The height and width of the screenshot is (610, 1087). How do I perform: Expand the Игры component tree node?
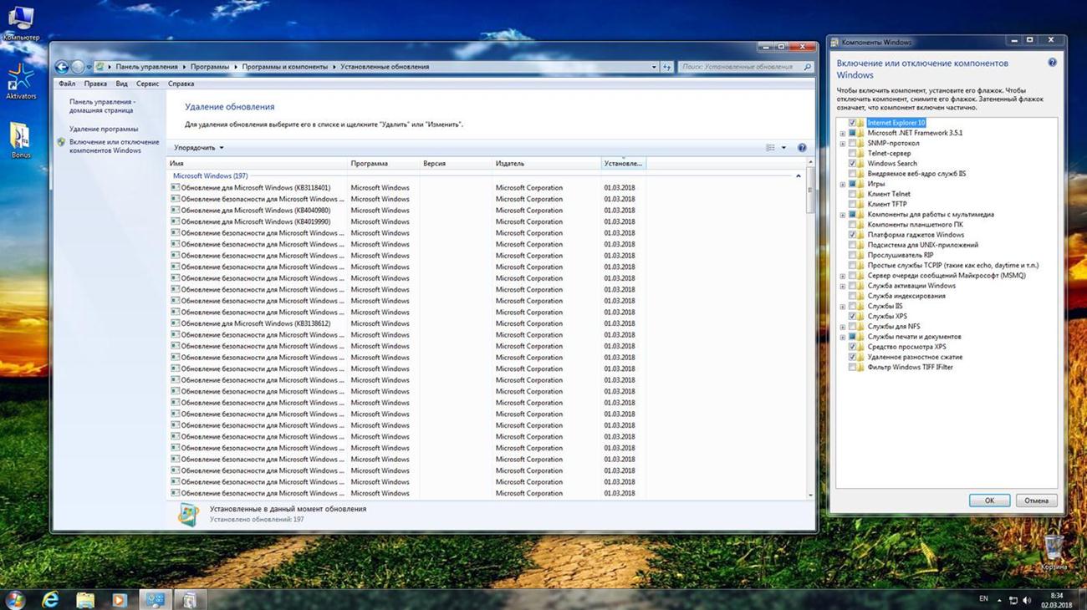843,184
